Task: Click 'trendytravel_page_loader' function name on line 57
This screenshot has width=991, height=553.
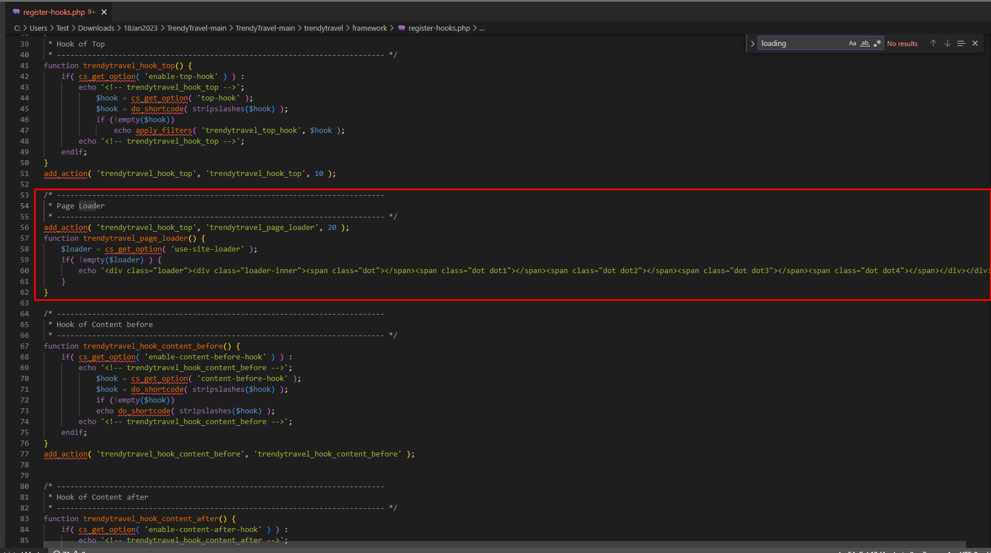Action: pos(135,238)
